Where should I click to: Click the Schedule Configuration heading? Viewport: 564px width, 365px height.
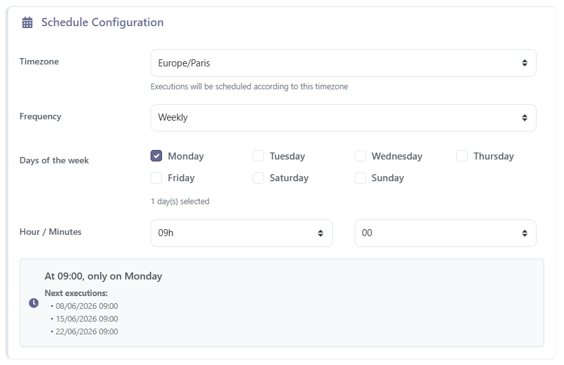(x=103, y=22)
